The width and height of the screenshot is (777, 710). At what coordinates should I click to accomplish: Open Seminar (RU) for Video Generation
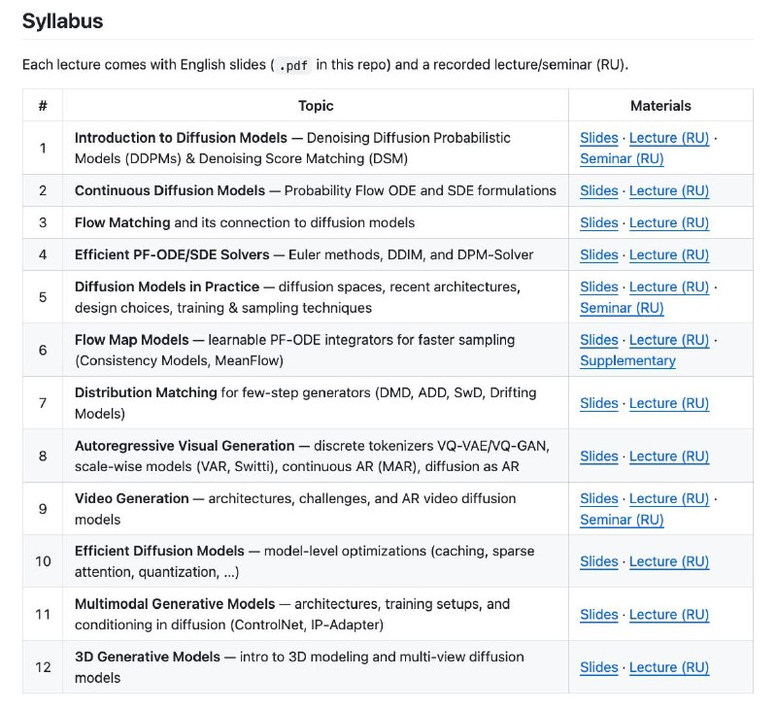click(x=622, y=520)
